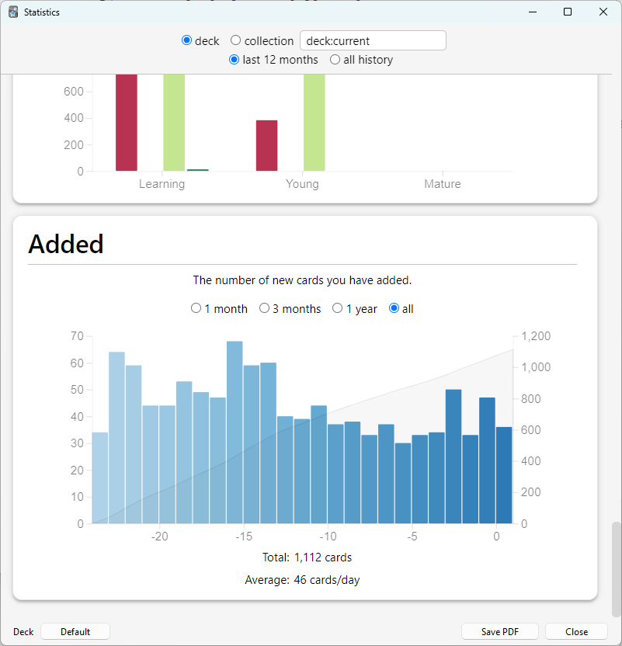
Task: Select 1 month in Added graph
Action: pos(196,308)
